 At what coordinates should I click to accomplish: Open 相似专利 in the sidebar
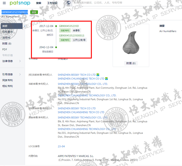point(8,86)
